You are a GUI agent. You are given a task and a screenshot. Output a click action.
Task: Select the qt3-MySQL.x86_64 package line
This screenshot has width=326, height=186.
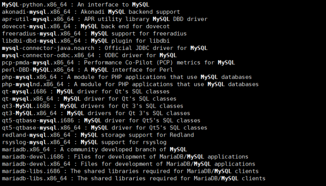pos(96,114)
